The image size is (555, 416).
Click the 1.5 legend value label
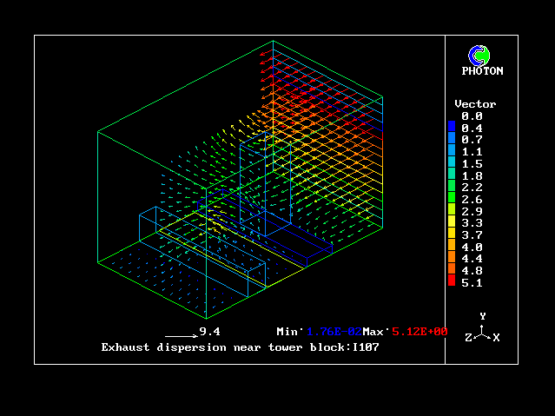[472, 163]
